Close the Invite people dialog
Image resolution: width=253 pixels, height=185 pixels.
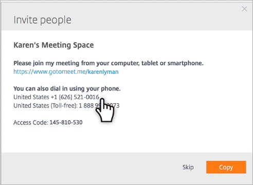tap(244, 9)
